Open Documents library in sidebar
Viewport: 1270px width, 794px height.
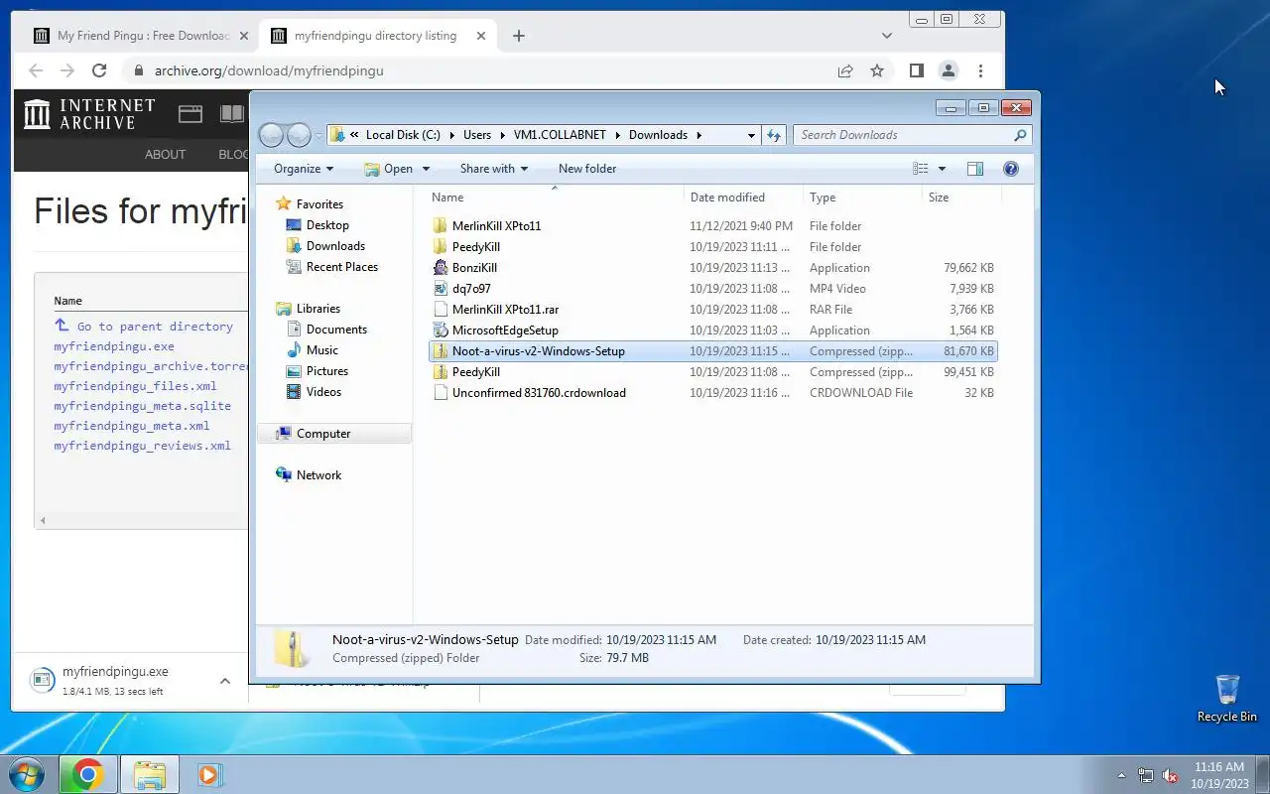tap(336, 330)
